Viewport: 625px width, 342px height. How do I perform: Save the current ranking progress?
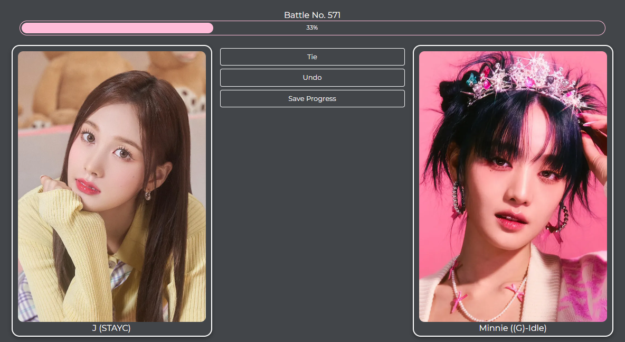coord(312,99)
